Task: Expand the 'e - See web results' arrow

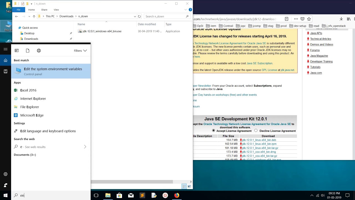Action: (85, 147)
